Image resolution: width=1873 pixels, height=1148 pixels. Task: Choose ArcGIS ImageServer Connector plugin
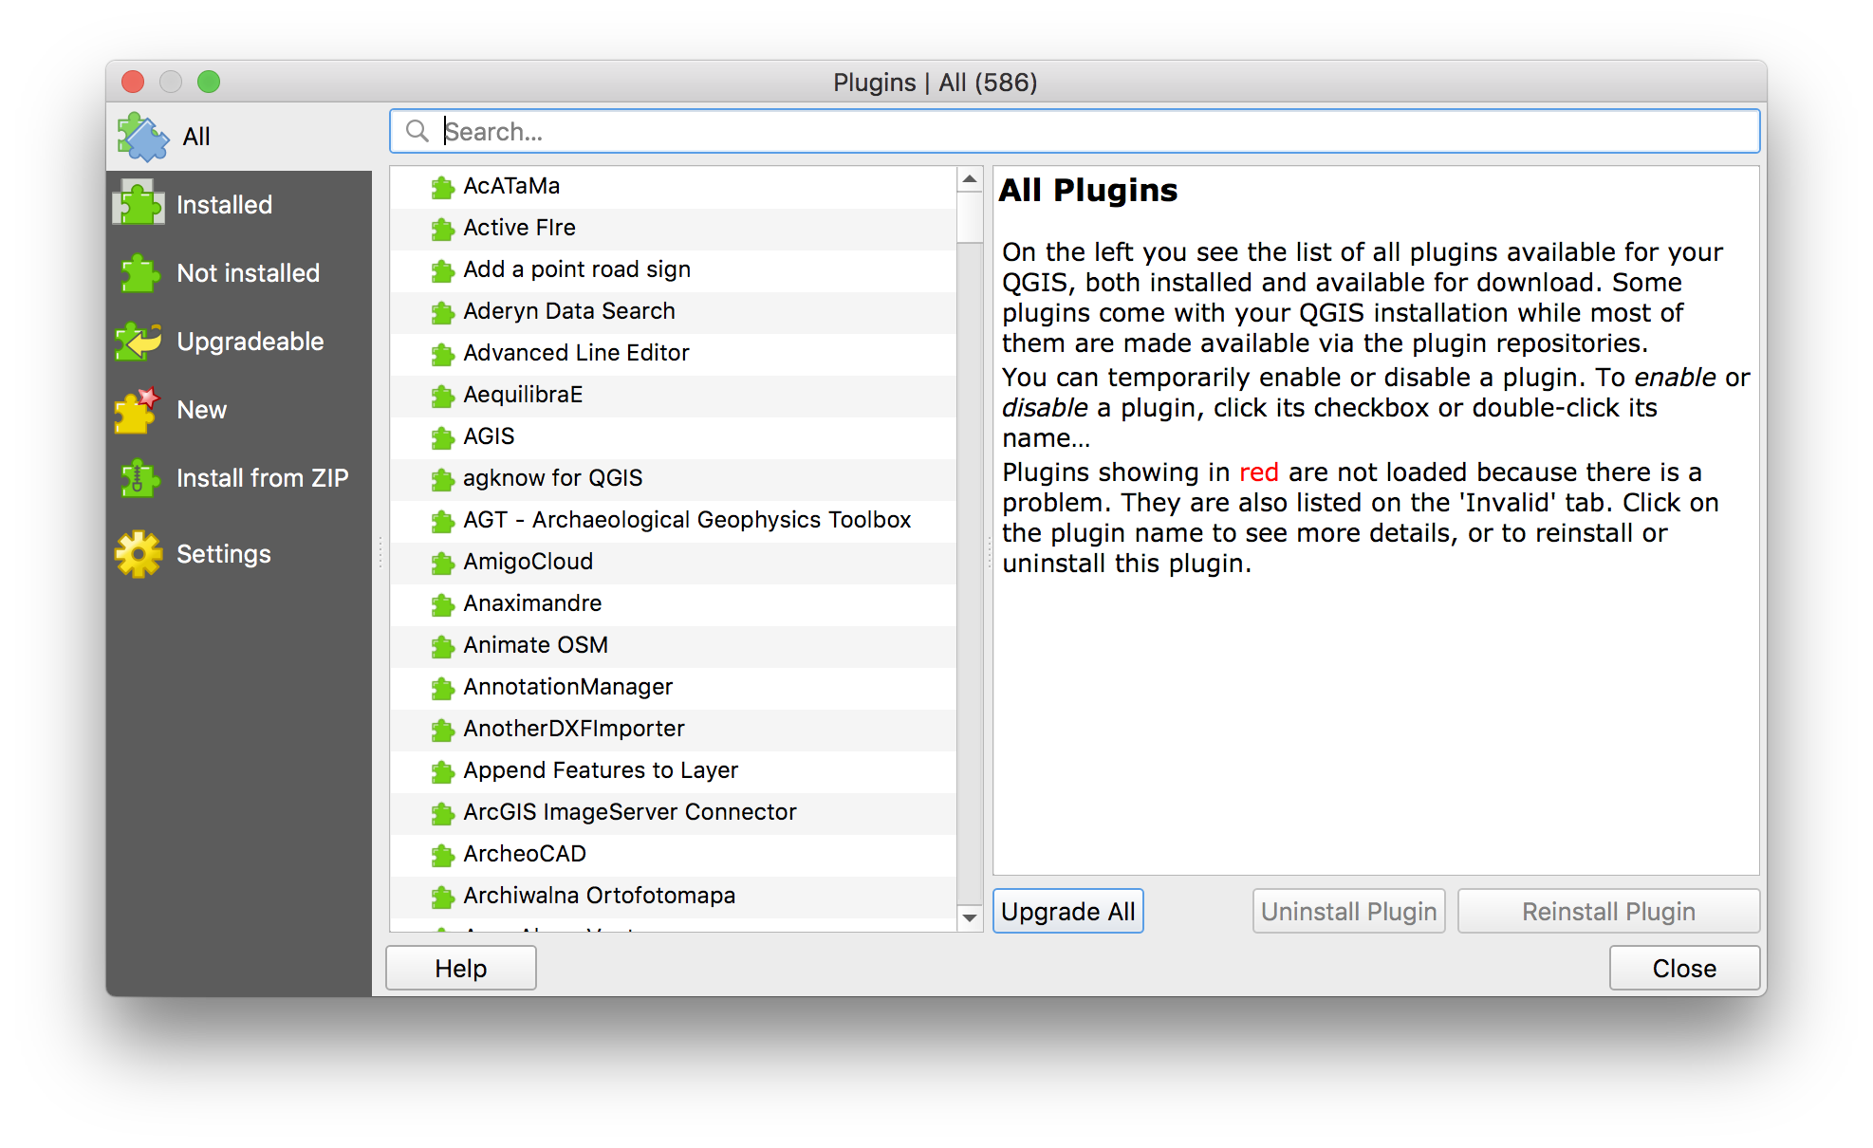click(x=629, y=812)
